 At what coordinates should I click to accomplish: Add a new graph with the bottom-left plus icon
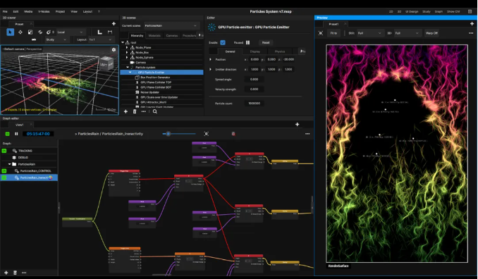[6, 273]
